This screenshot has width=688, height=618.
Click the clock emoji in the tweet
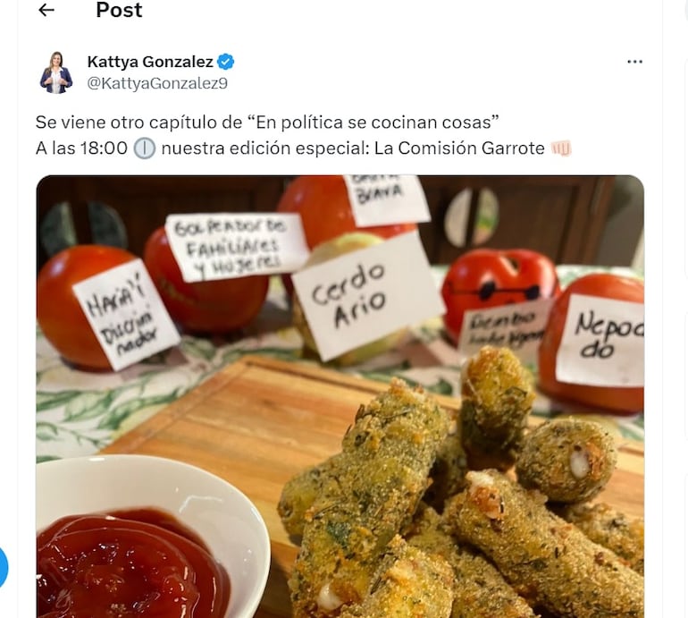145,148
